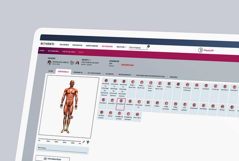
Task: Pick the Kribbeln symbol tile
Action: pos(157,106)
